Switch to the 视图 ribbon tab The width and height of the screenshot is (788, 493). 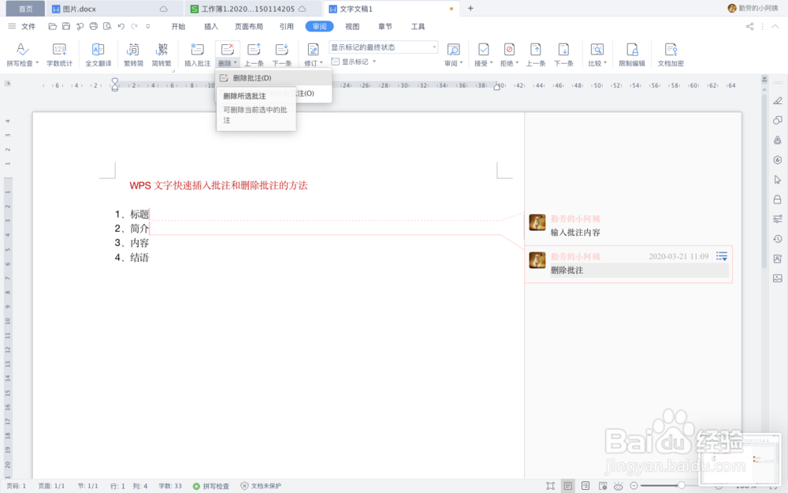tap(352, 26)
